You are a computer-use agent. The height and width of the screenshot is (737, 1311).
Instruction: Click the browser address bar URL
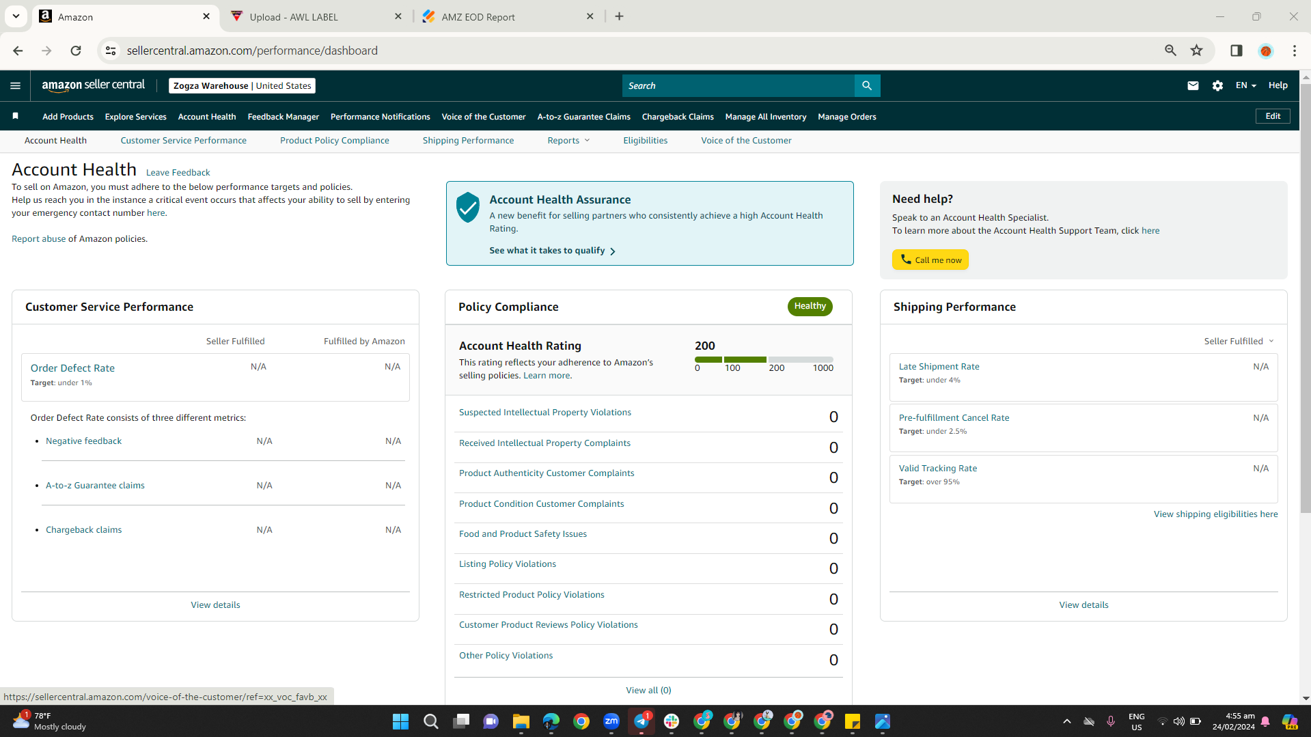252,51
